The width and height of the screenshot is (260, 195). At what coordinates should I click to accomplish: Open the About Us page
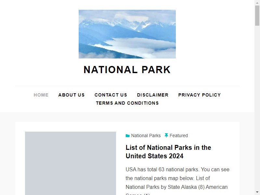point(71,95)
